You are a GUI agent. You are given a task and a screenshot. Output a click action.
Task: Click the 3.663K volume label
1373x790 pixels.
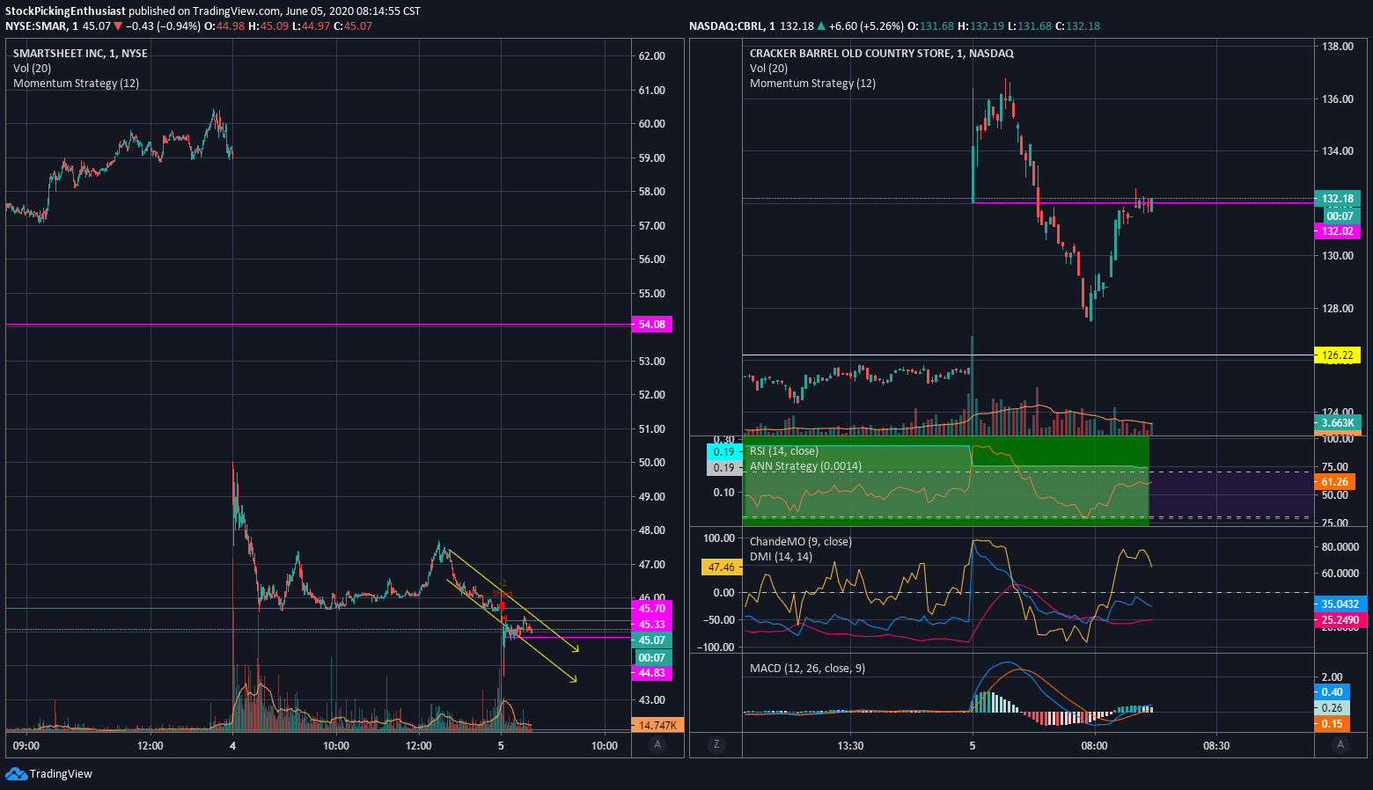1338,423
